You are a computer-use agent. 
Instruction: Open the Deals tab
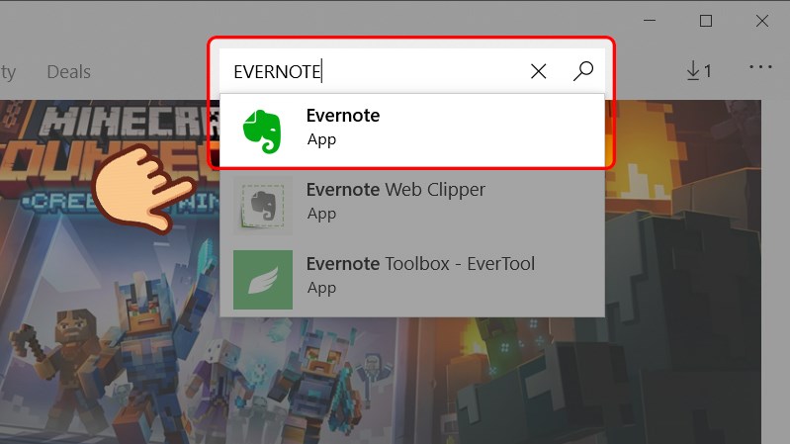click(x=68, y=71)
